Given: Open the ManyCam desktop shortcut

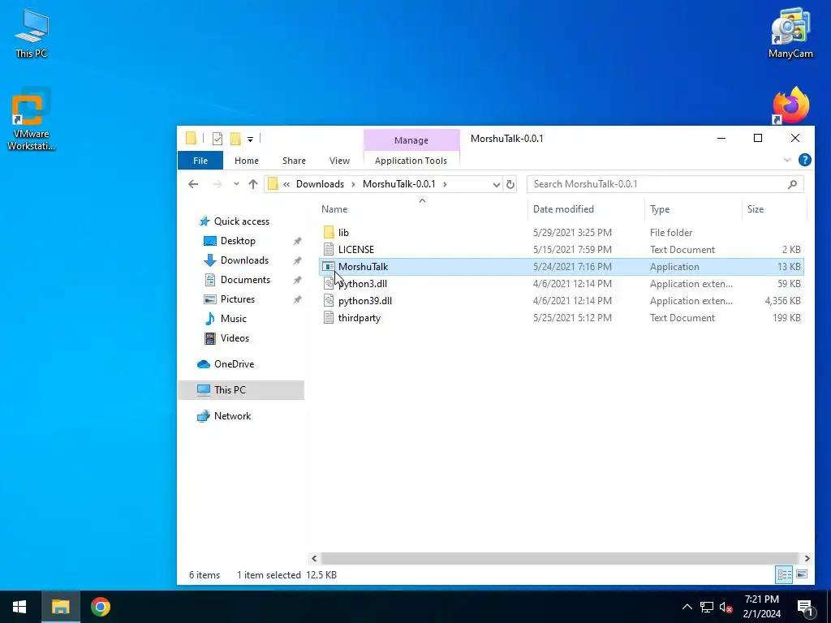Looking at the screenshot, I should [x=790, y=32].
